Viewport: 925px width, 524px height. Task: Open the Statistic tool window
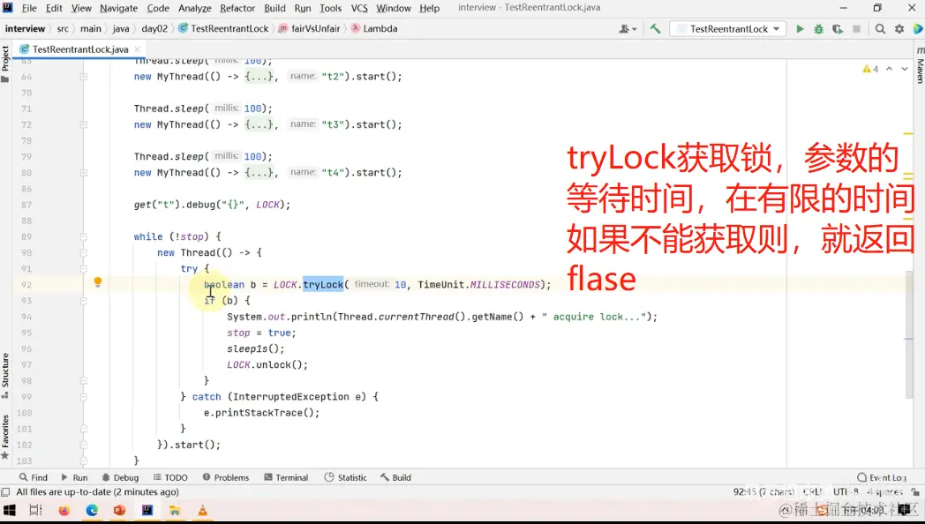[346, 477]
